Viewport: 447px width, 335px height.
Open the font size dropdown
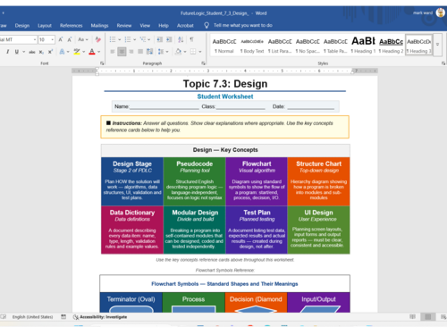pyautogui.click(x=53, y=39)
